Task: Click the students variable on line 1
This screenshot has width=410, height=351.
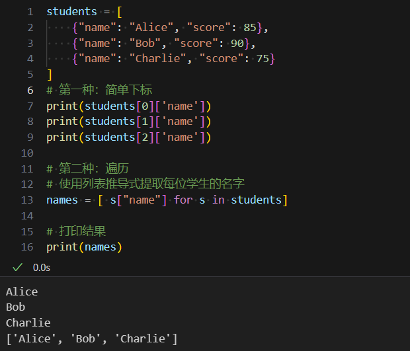Action: point(71,12)
